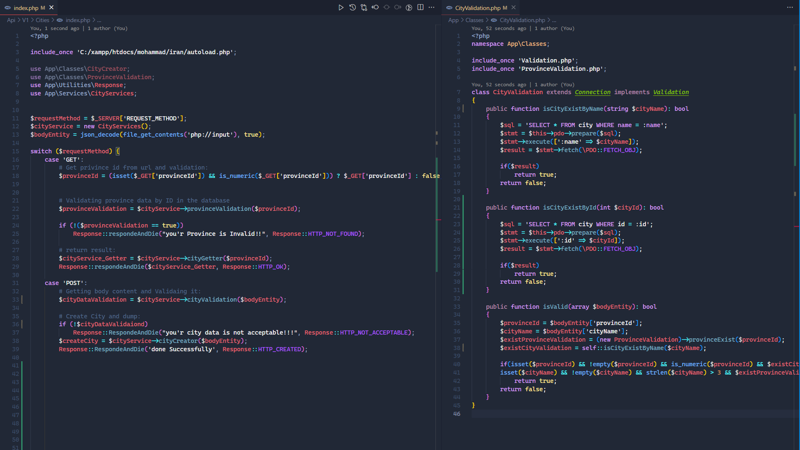The width and height of the screenshot is (800, 450).
Task: Open the 'You, 52 seconds ago' code lens above namespace line
Action: pyautogui.click(x=499, y=28)
